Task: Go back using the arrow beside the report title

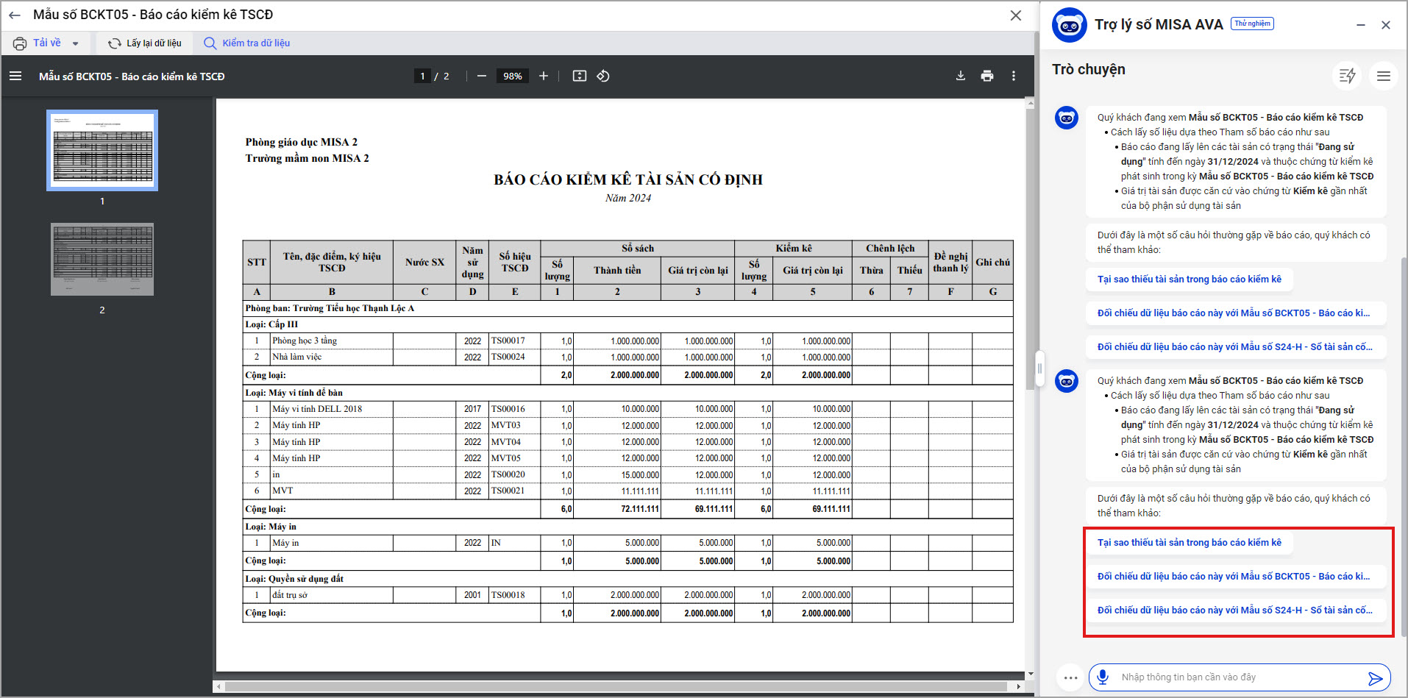Action: tap(15, 15)
